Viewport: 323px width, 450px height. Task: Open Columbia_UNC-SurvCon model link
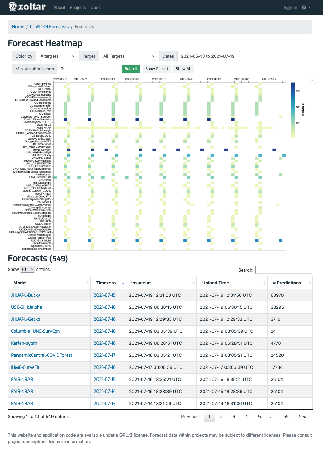pyautogui.click(x=35, y=331)
